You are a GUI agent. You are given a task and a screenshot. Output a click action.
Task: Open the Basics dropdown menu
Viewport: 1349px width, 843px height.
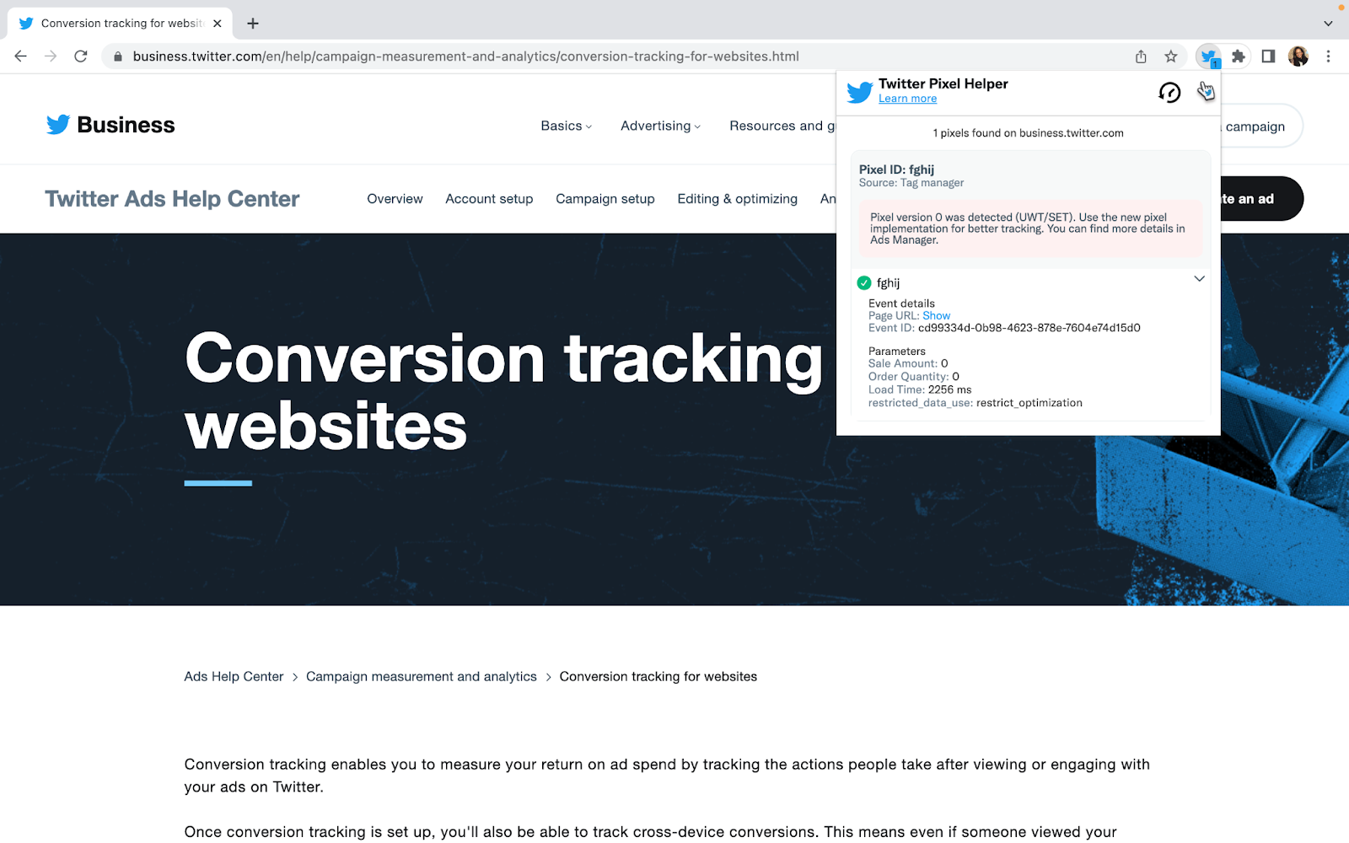click(567, 126)
